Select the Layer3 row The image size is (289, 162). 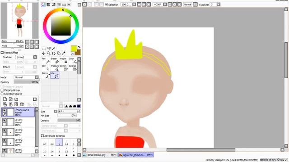[x=18, y=132]
